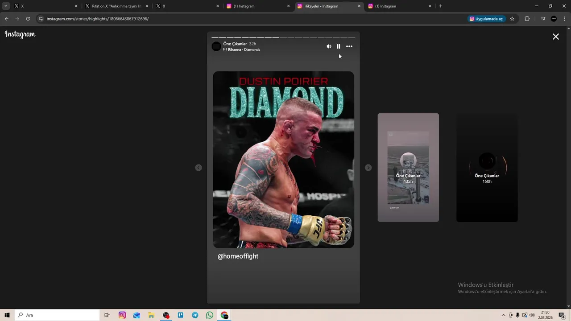Open the story three-dot options menu
The image size is (571, 321).
pyautogui.click(x=349, y=46)
